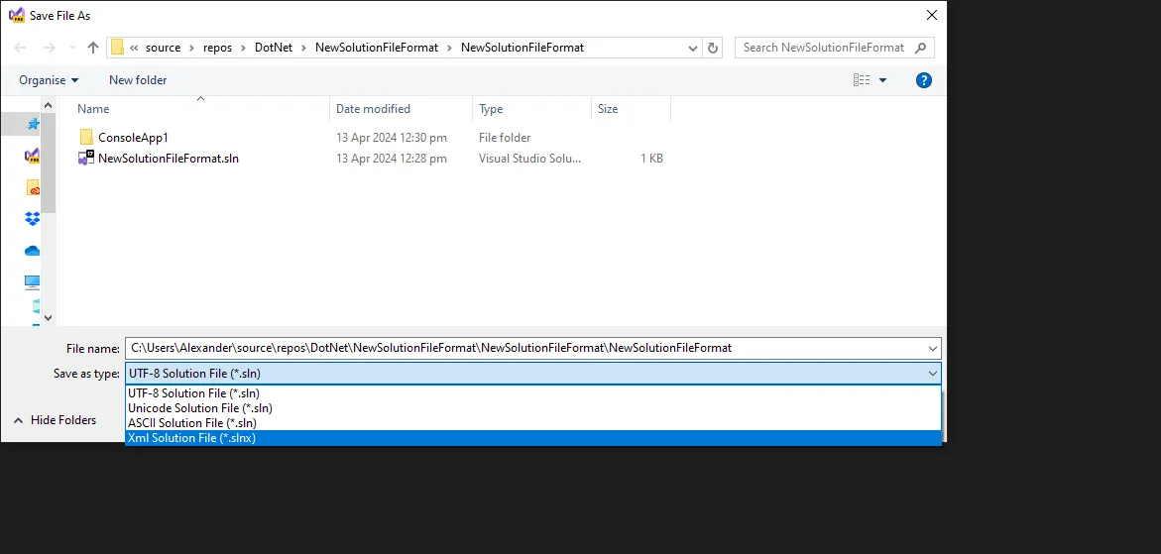
Task: Click the search magnifier icon
Action: tap(920, 48)
